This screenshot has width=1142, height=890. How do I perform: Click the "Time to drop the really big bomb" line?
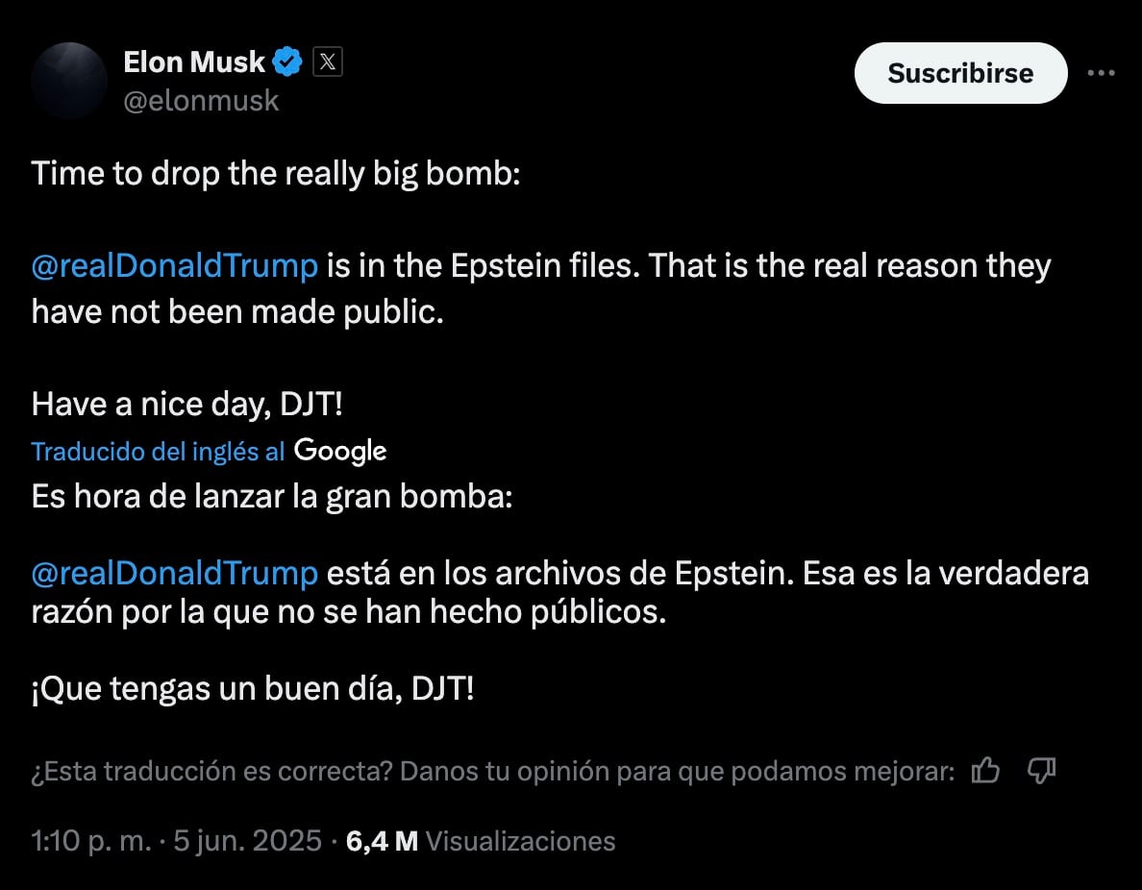point(276,174)
